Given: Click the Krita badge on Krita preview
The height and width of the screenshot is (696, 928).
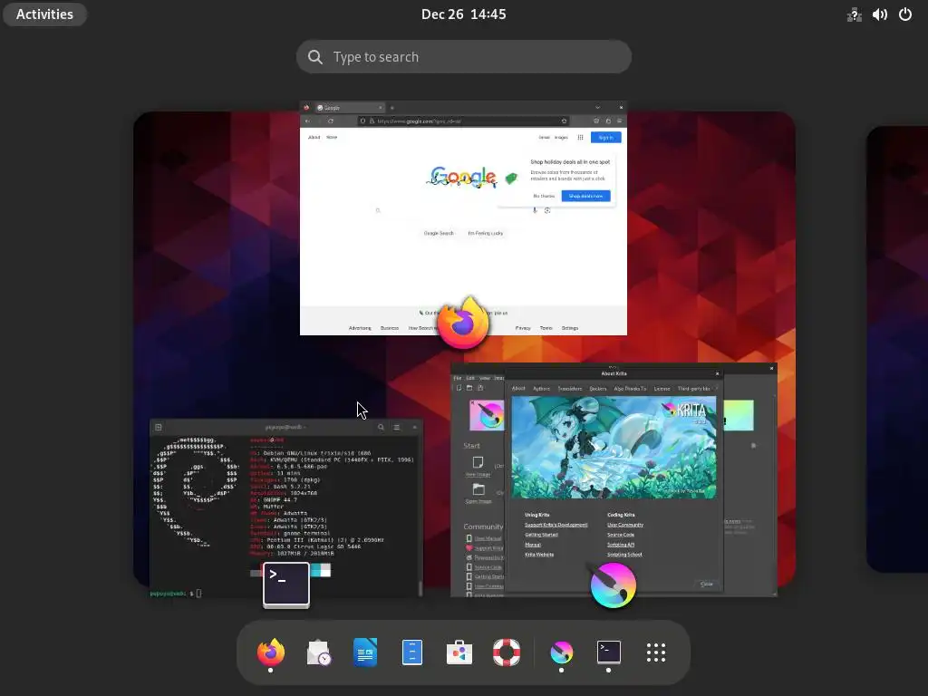Looking at the screenshot, I should [614, 585].
